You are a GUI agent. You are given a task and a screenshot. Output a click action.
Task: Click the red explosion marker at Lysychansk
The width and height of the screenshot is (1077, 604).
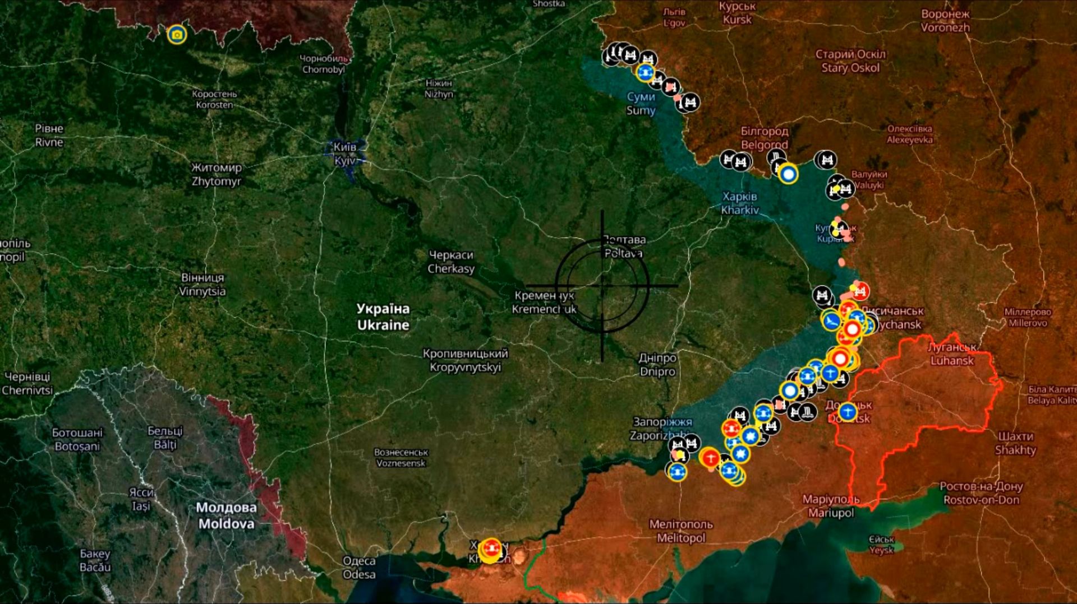853,329
